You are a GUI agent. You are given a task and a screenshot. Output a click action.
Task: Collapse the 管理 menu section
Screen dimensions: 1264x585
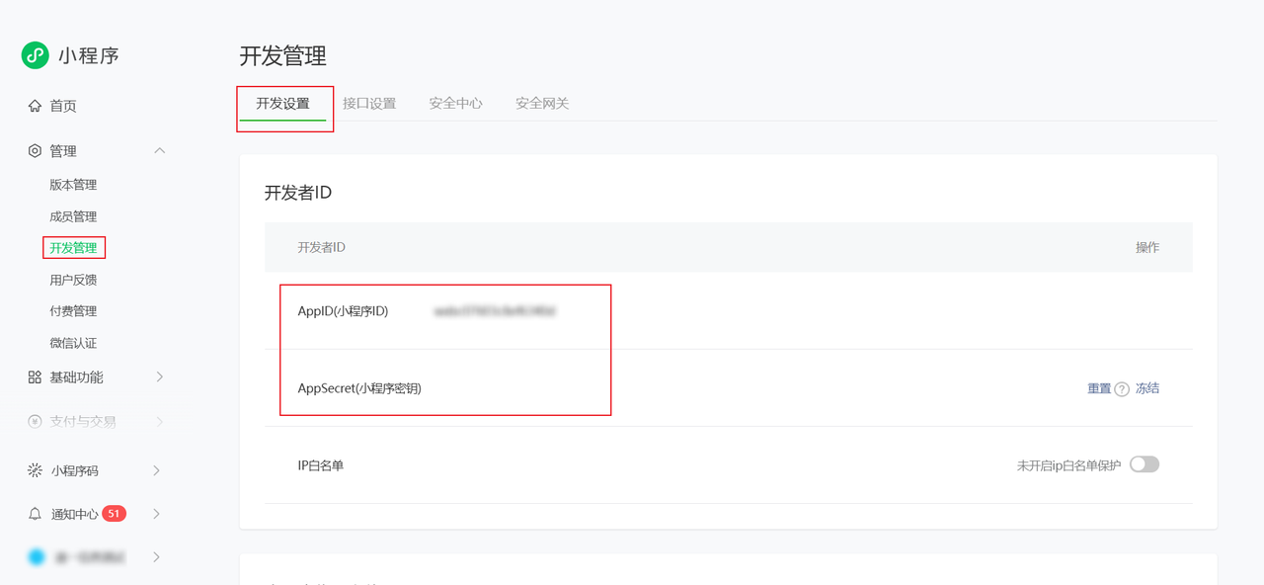coord(159,151)
